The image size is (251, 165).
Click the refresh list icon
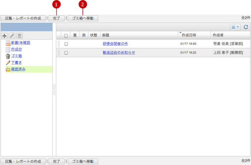(x=246, y=27)
